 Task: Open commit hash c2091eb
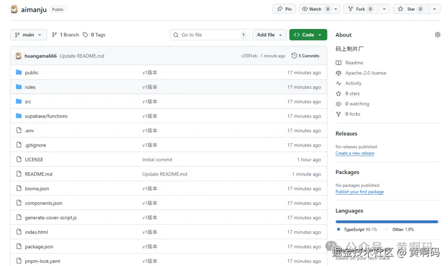[249, 56]
